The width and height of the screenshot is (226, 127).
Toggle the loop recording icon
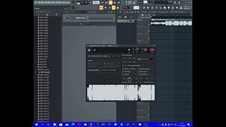click(119, 2)
